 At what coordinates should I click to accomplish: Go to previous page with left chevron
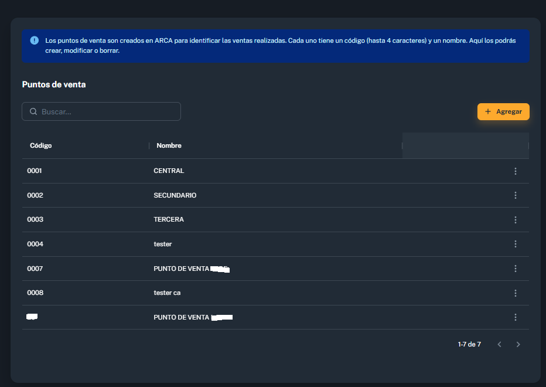[499, 344]
